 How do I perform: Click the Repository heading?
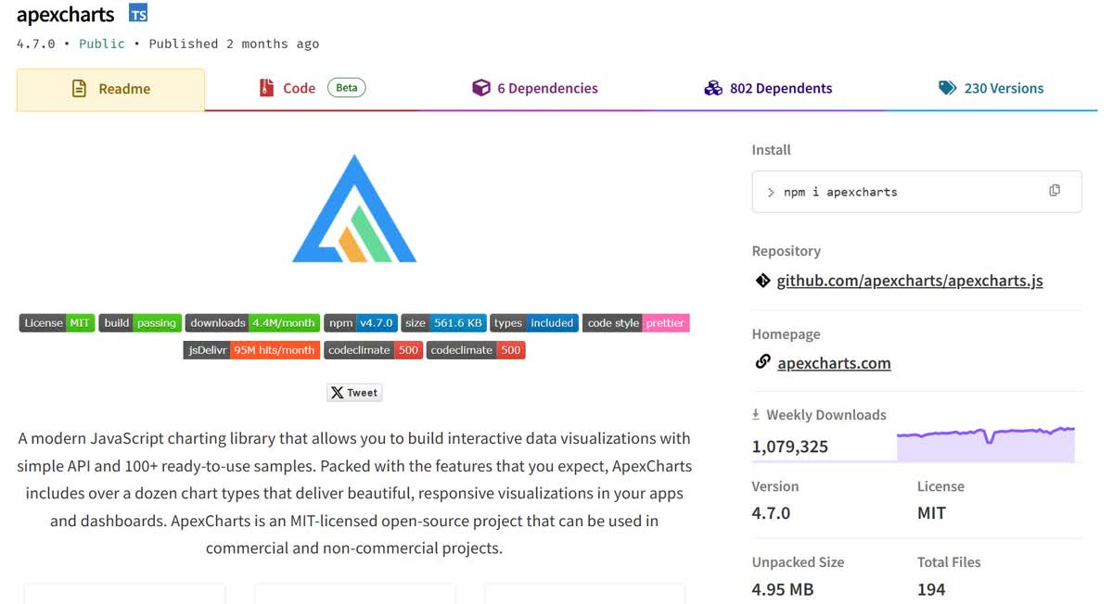click(787, 251)
